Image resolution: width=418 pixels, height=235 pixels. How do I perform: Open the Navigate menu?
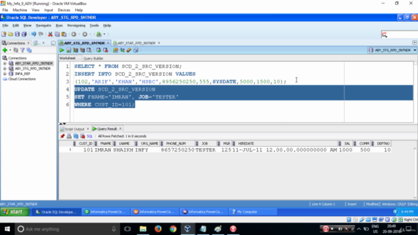point(44,25)
